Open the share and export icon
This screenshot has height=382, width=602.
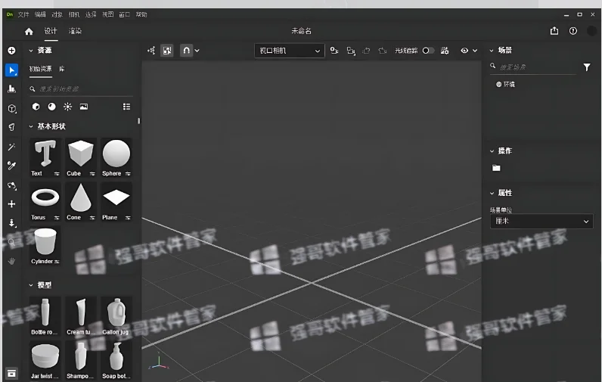[554, 31]
